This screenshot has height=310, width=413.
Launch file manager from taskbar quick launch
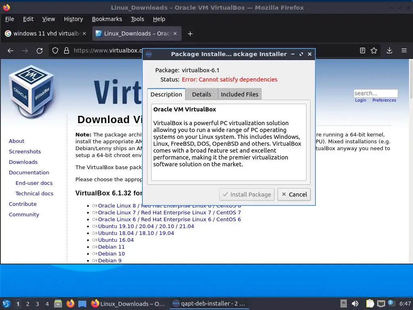point(58,304)
